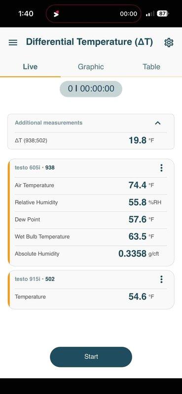Tap the Additional measurements header text

point(49,123)
